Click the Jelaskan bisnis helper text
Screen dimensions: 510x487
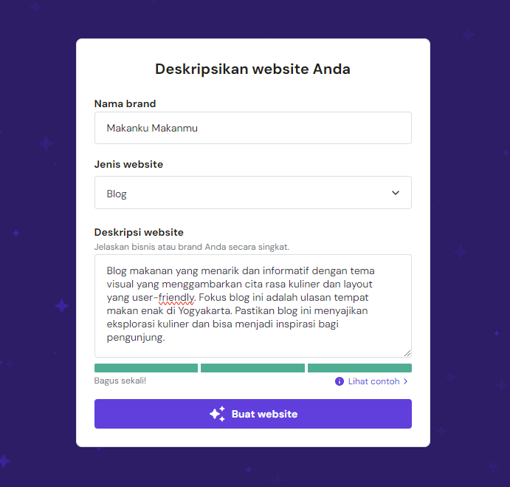(x=193, y=246)
